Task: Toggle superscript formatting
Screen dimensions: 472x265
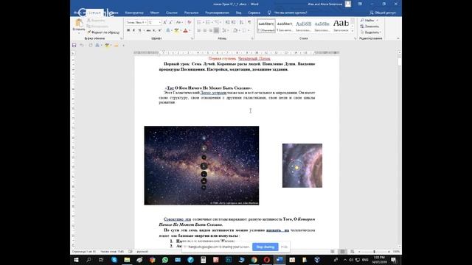Action: 160,30
